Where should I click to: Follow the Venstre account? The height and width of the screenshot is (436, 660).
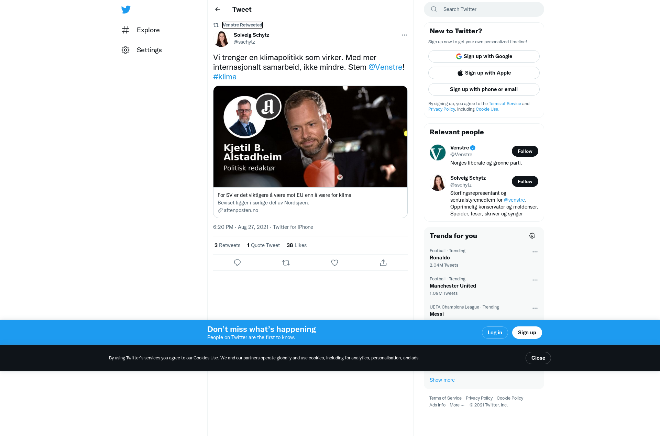525,151
